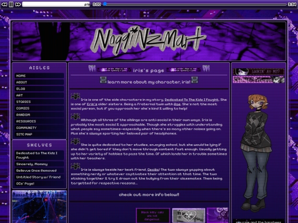Click the bat icon before 'Although all three'
Screen dimensions: 298x223
pos(75,117)
